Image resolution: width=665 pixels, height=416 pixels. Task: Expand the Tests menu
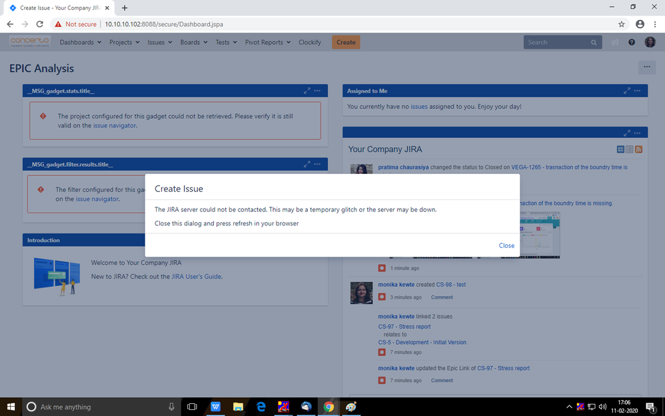click(x=226, y=42)
